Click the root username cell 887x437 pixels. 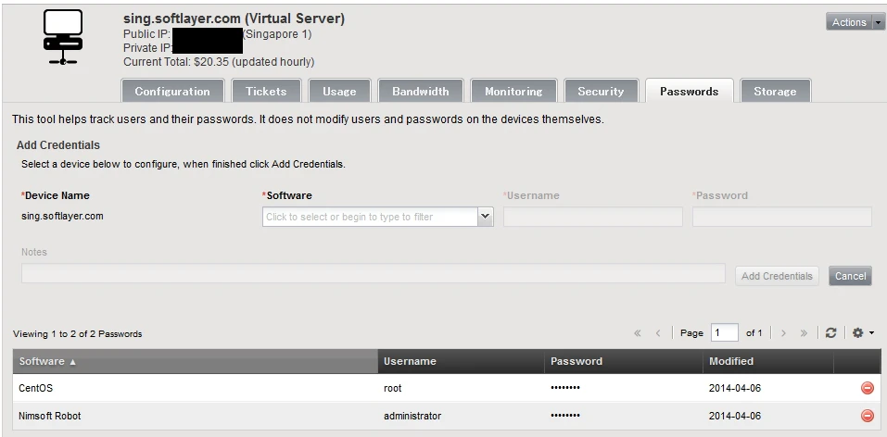click(393, 388)
